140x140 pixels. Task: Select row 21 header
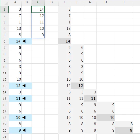pyautogui.click(x=5, y=137)
